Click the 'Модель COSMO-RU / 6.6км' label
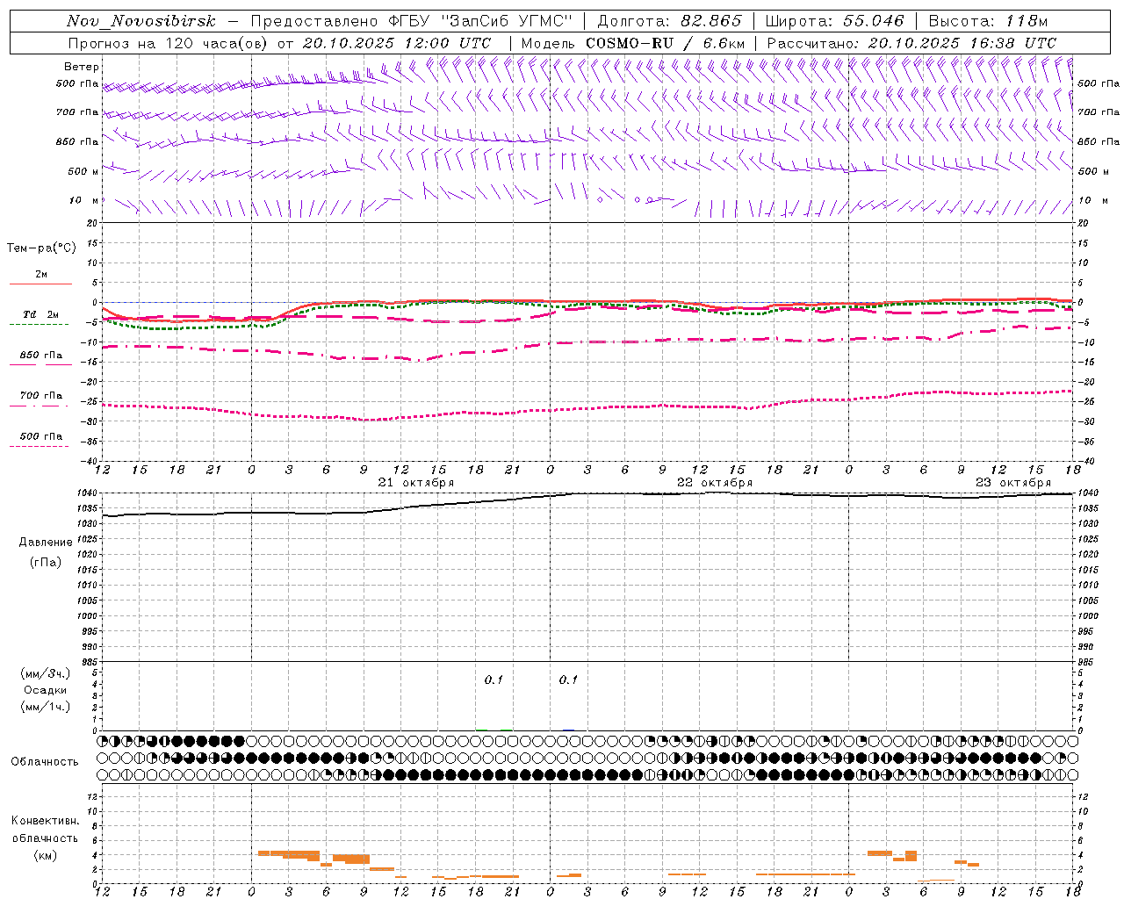1124x899 pixels. 633,43
